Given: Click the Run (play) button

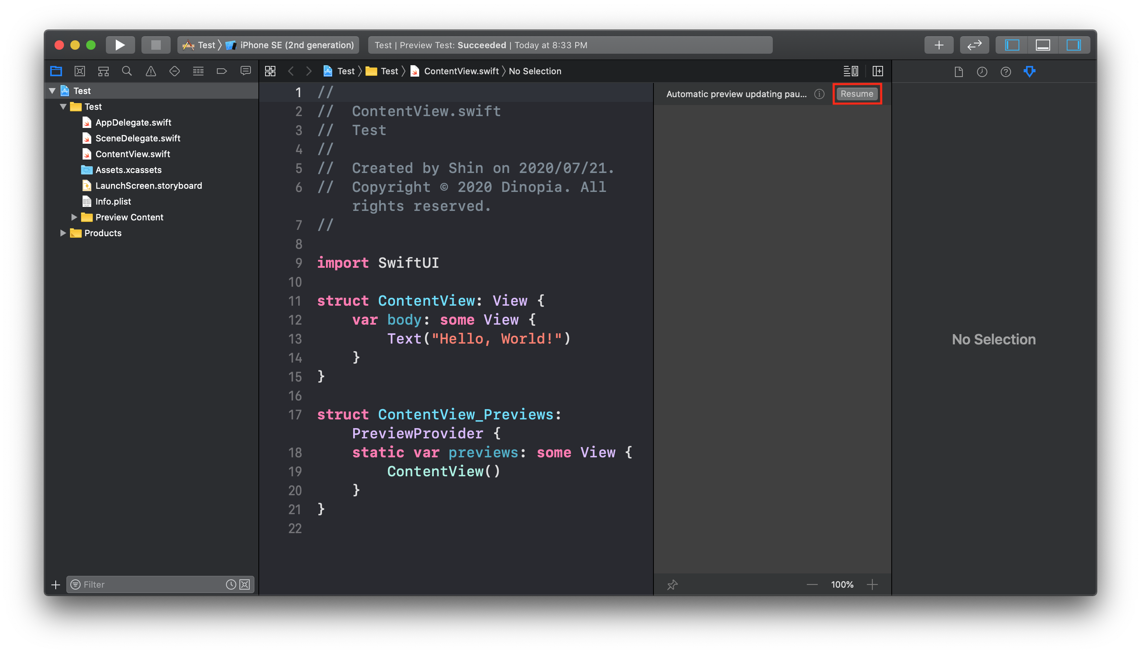Looking at the screenshot, I should [x=119, y=45].
